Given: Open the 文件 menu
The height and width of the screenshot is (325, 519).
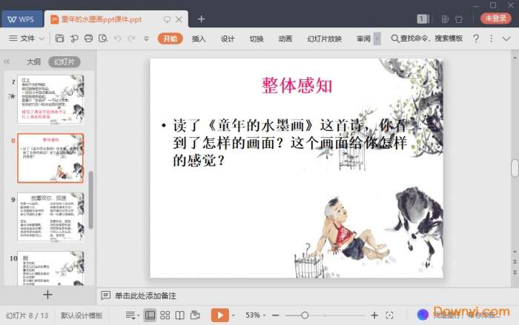Looking at the screenshot, I should [22, 38].
